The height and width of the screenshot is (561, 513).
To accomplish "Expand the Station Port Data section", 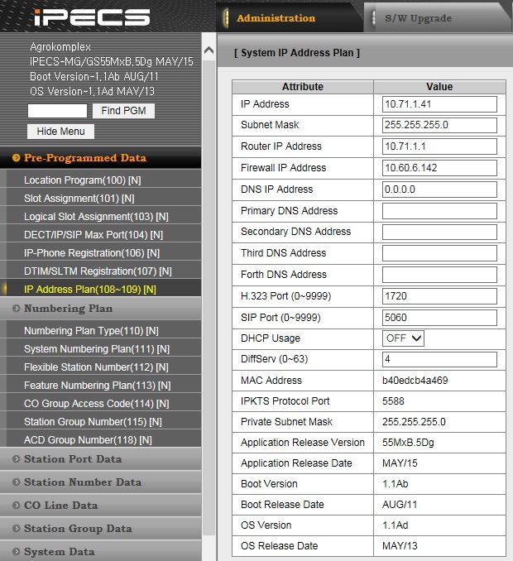I will 73,459.
